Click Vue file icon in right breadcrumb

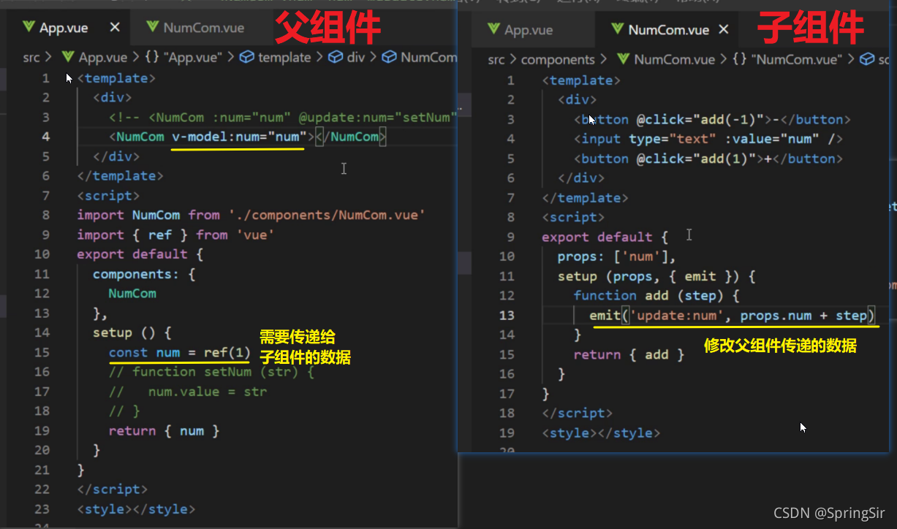click(x=624, y=59)
